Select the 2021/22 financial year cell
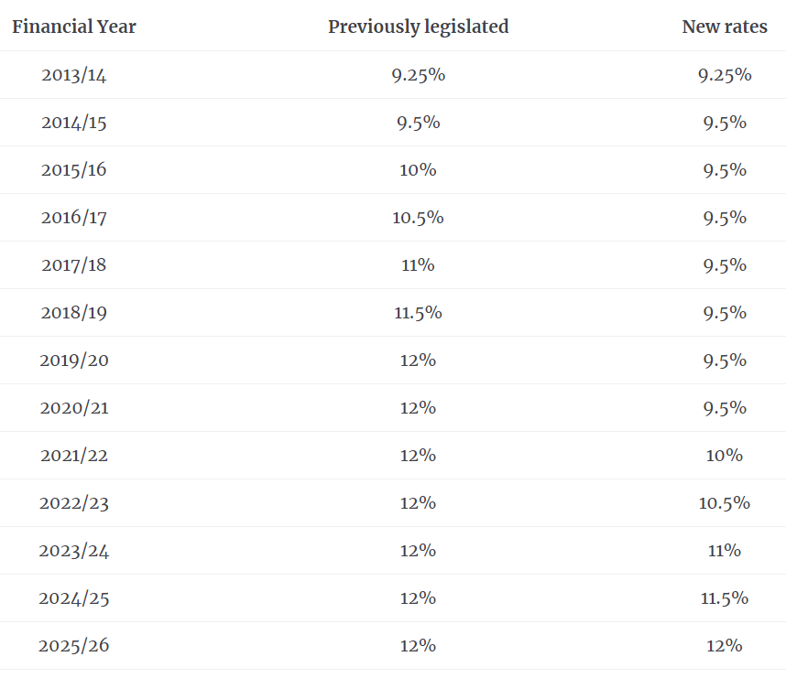Viewport: 786px width, 678px height. (74, 456)
